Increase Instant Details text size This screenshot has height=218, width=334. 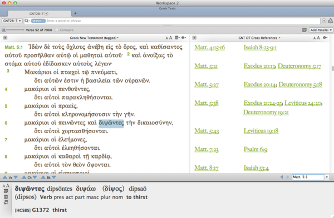(x=8, y=186)
